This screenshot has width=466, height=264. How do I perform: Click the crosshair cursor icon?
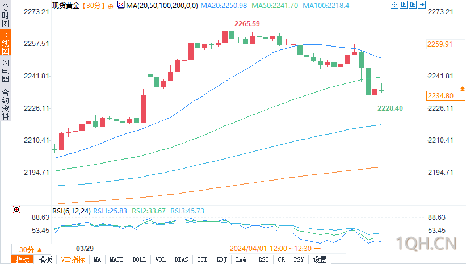click(394, 5)
